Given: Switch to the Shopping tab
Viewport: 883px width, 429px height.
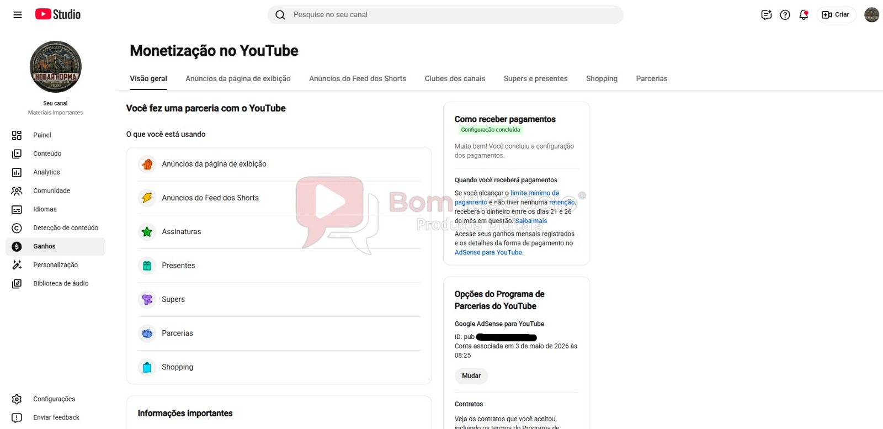Looking at the screenshot, I should (602, 79).
